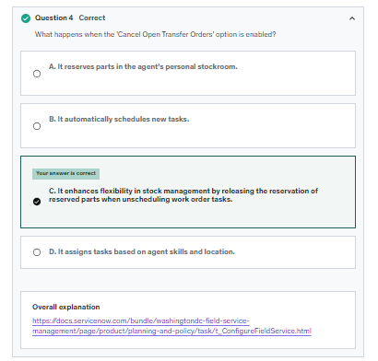Viewport: 378px width, 361px height.
Task: Click the second line of the ConfigureFieldService link
Action: click(x=171, y=331)
